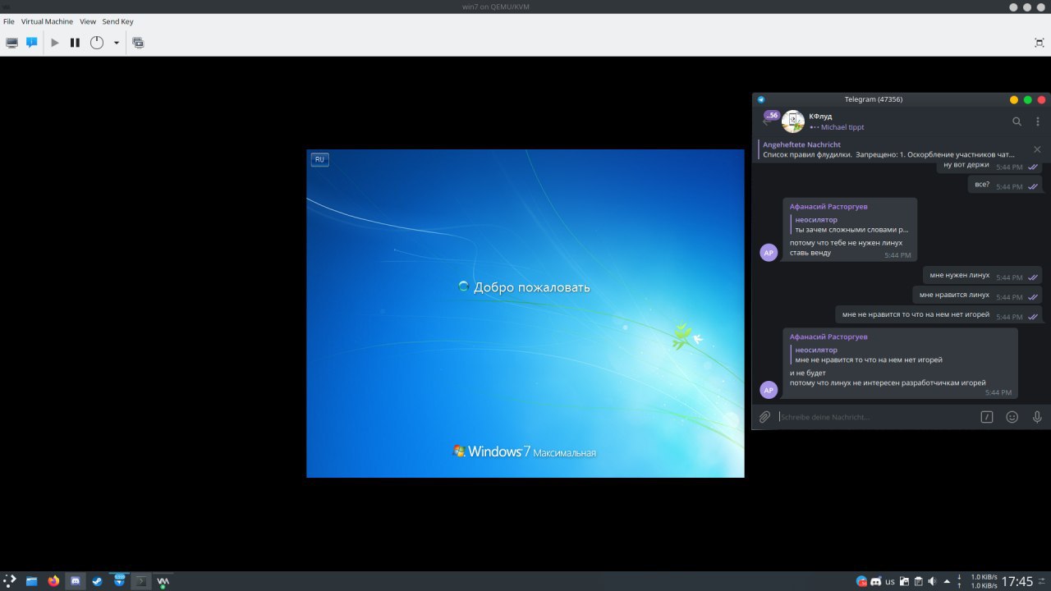Dismiss the pinned message bar

pos(1037,149)
